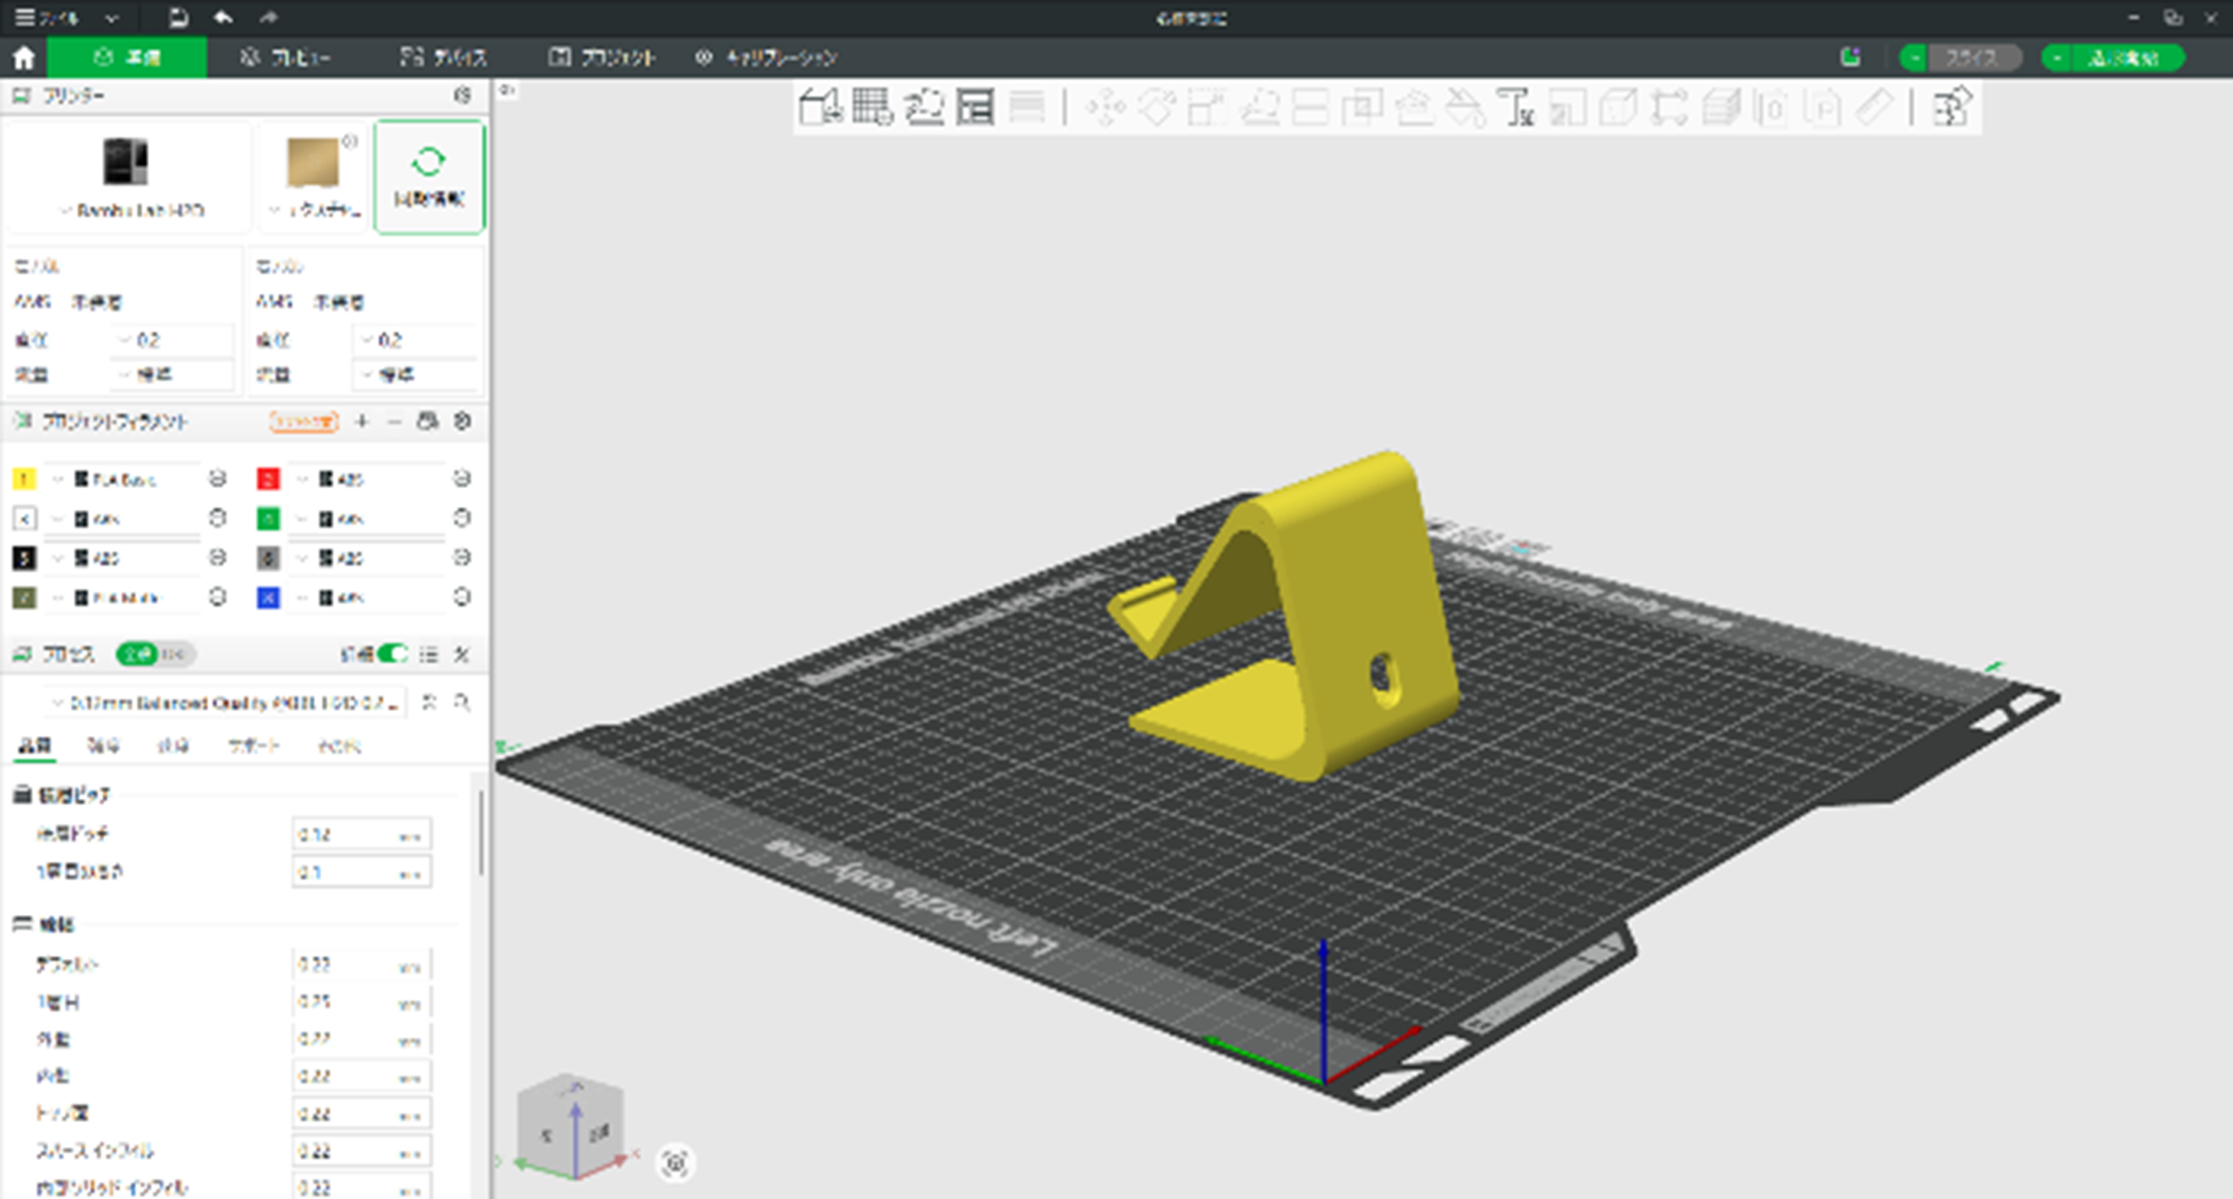The image size is (2233, 1199).
Task: Toggle the advanced settings switch
Action: click(x=392, y=654)
